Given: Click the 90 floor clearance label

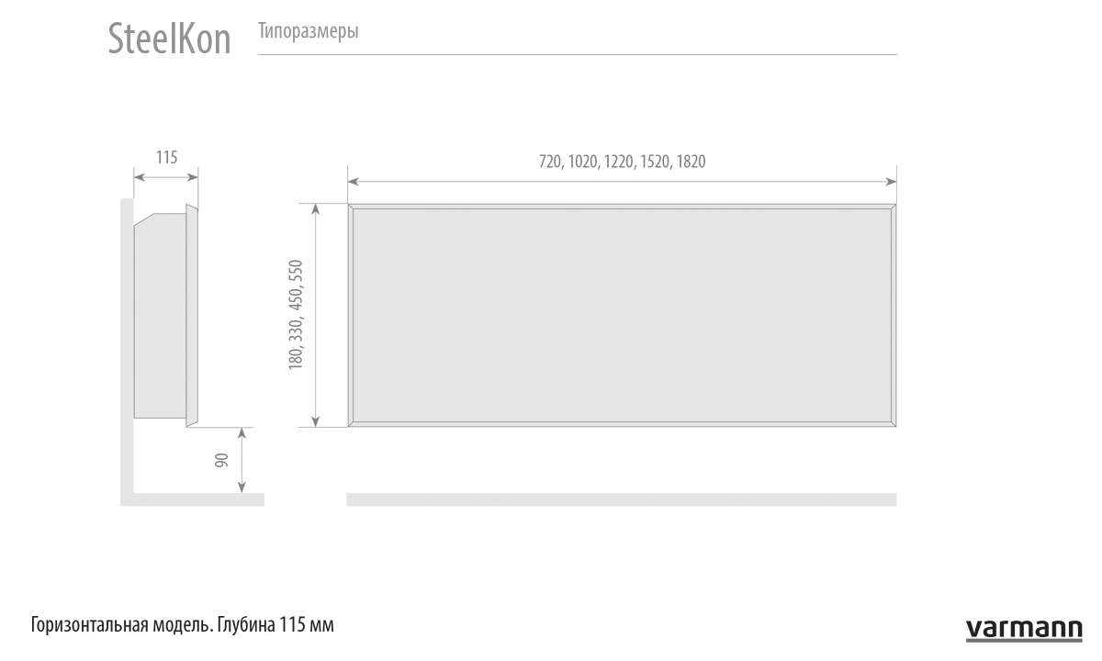Looking at the screenshot, I should click(221, 460).
